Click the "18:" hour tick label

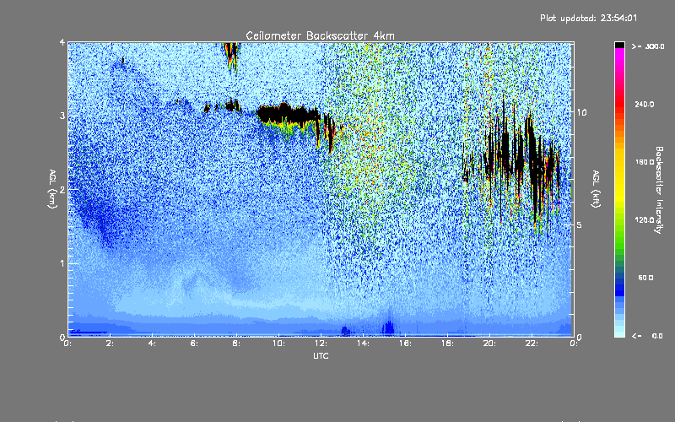pyautogui.click(x=447, y=344)
